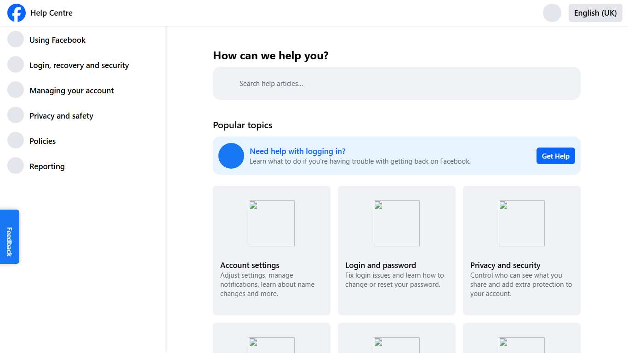The height and width of the screenshot is (353, 628).
Task: Open the Account settings topic card
Action: pyautogui.click(x=271, y=250)
